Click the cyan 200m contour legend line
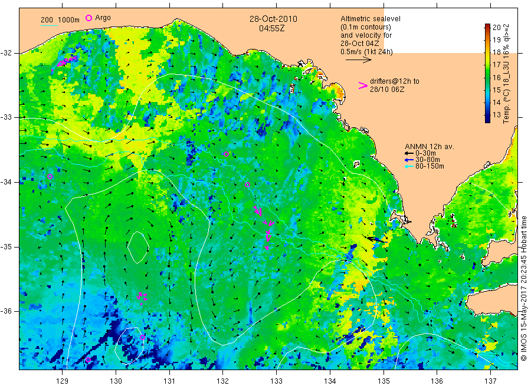531x389 pixels. click(49, 25)
